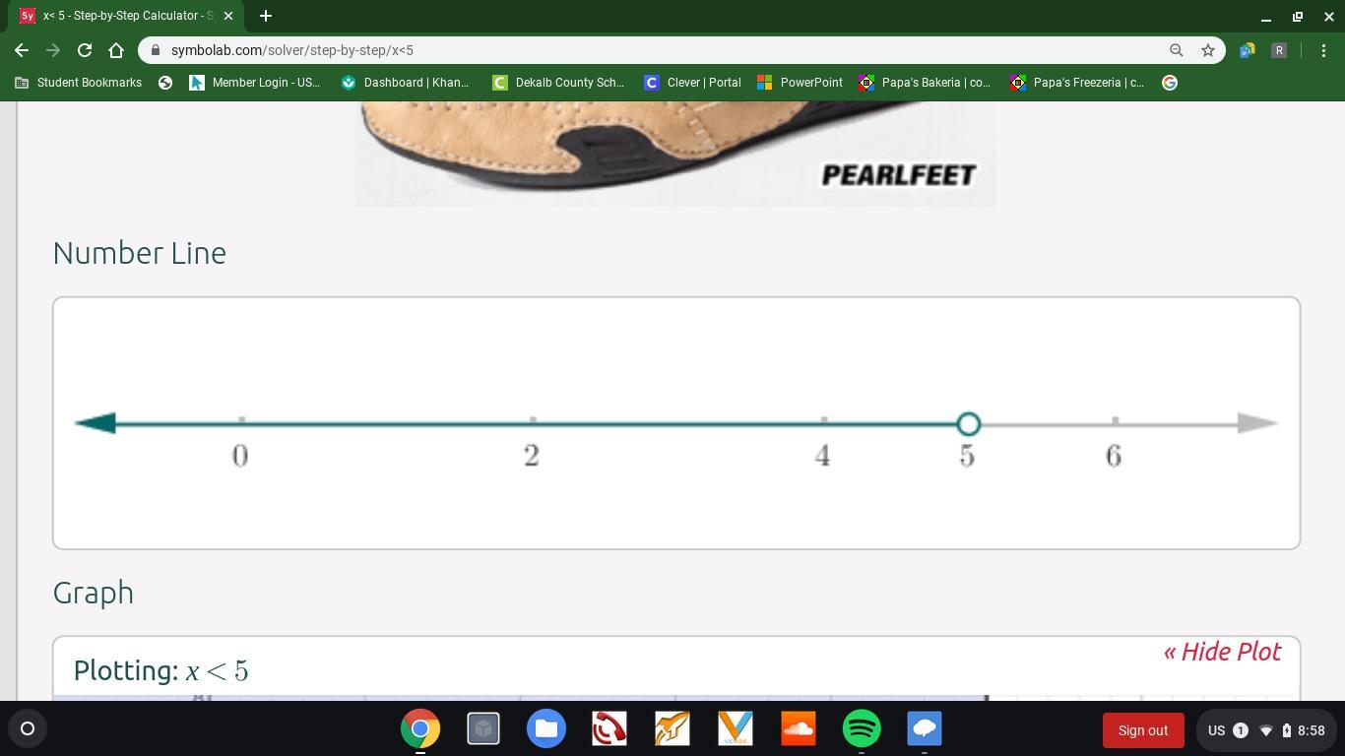Open the Dashboard Khan Academy bookmark
This screenshot has height=756, width=1345.
pos(406,83)
